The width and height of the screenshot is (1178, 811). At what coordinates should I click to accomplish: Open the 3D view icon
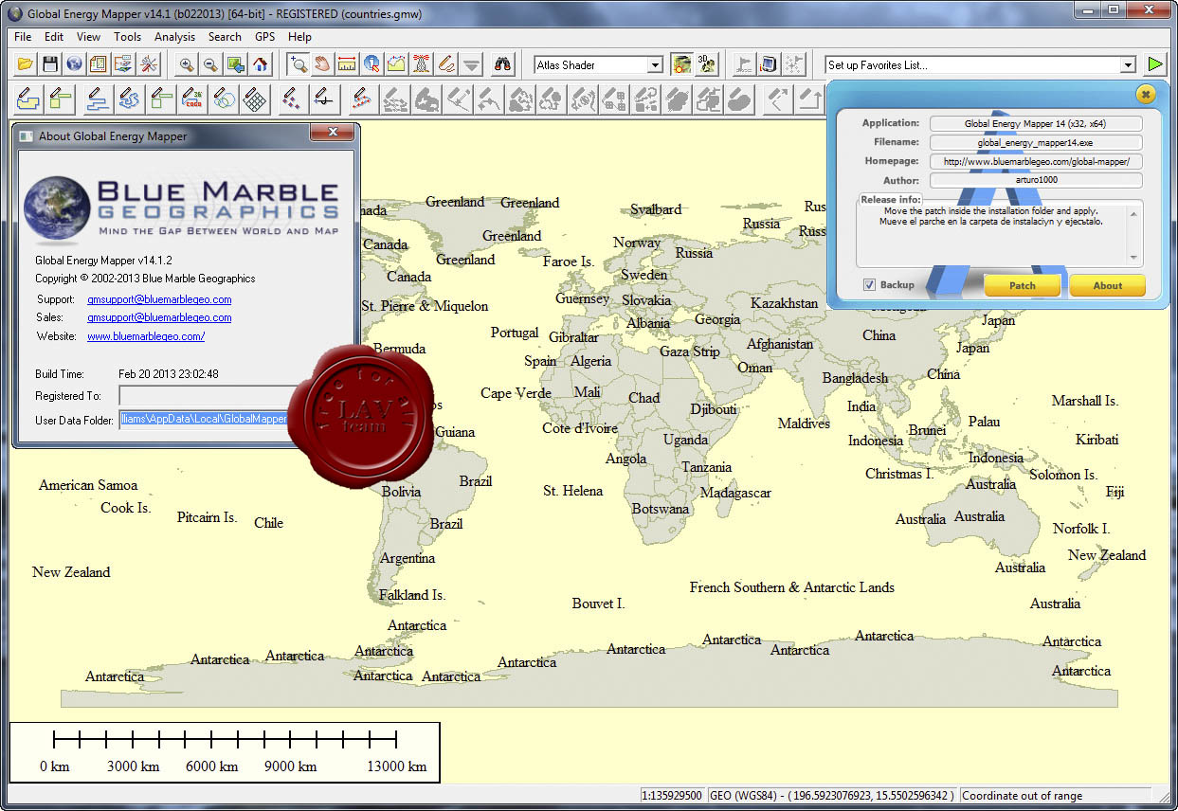pyautogui.click(x=706, y=64)
